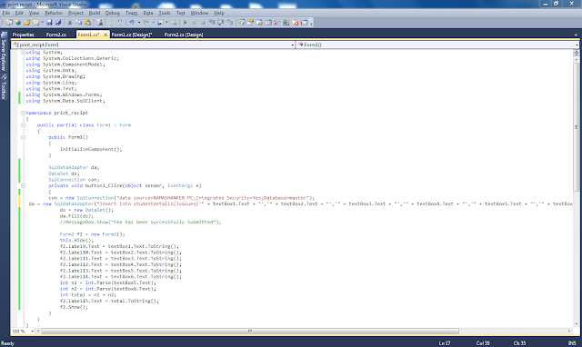The width and height of the screenshot is (582, 347).
Task: Click the New Project toolbar icon
Action: (x=8, y=22)
